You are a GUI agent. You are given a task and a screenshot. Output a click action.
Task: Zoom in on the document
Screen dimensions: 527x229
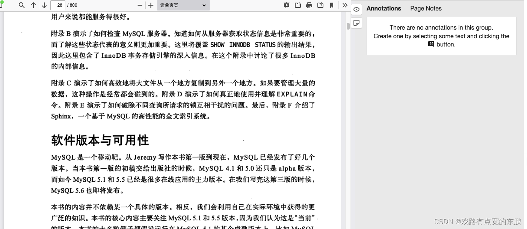[x=151, y=5]
